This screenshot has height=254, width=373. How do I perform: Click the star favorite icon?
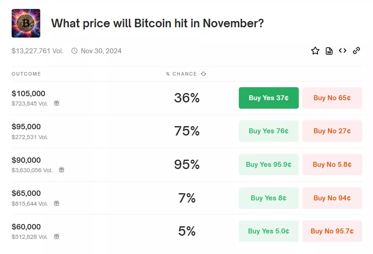point(315,51)
